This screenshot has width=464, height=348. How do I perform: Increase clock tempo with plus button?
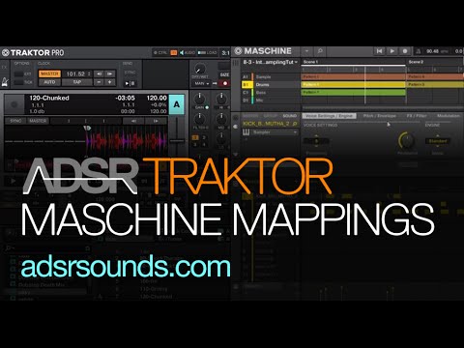110,82
